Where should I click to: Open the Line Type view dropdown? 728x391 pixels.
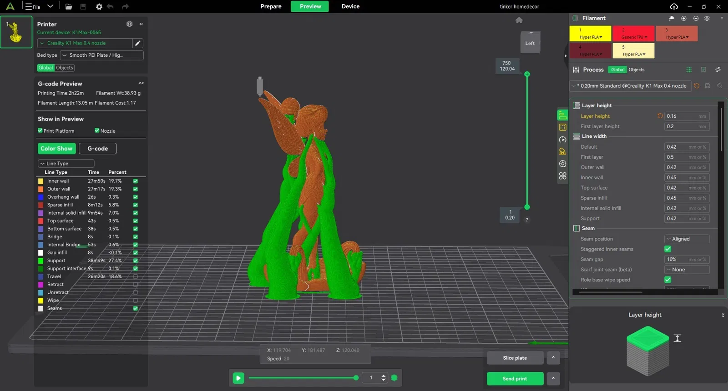click(66, 163)
